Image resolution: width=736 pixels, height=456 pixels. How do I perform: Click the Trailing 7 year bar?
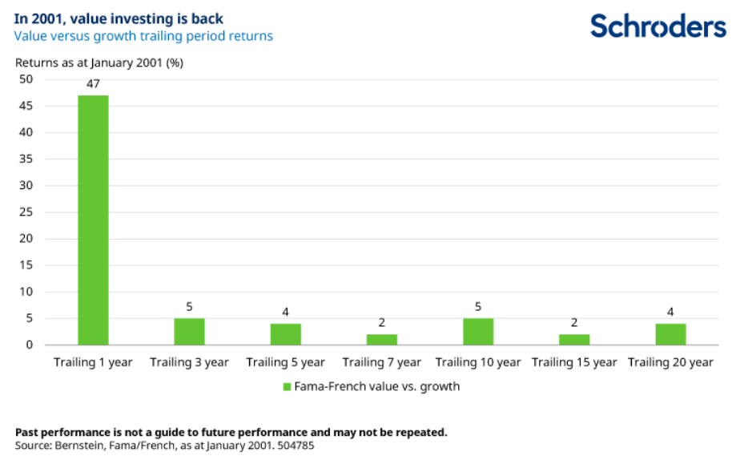382,340
